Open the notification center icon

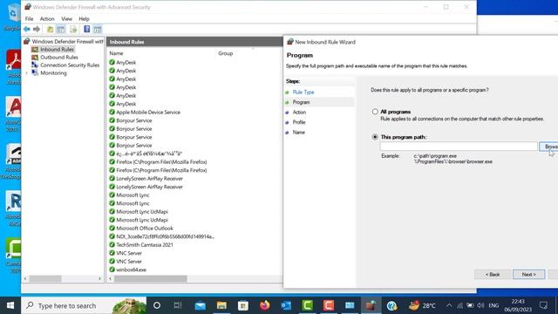543,305
